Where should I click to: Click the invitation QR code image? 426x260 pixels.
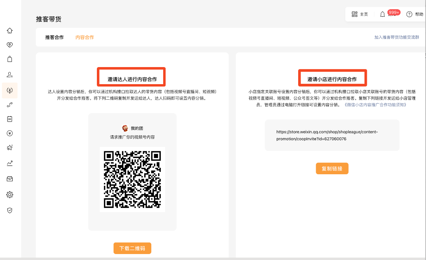[x=132, y=179]
